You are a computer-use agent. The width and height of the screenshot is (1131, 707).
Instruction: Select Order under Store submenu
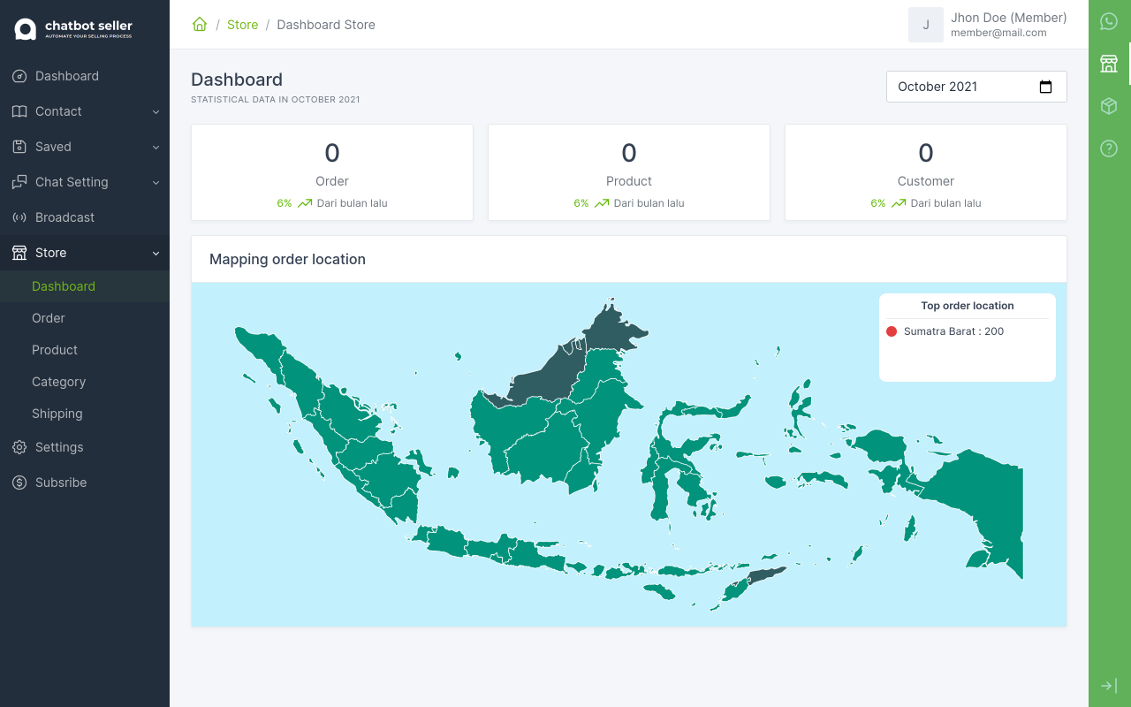point(85,318)
